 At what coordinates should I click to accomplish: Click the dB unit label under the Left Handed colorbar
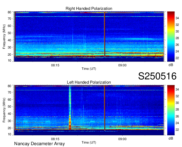point(171,138)
